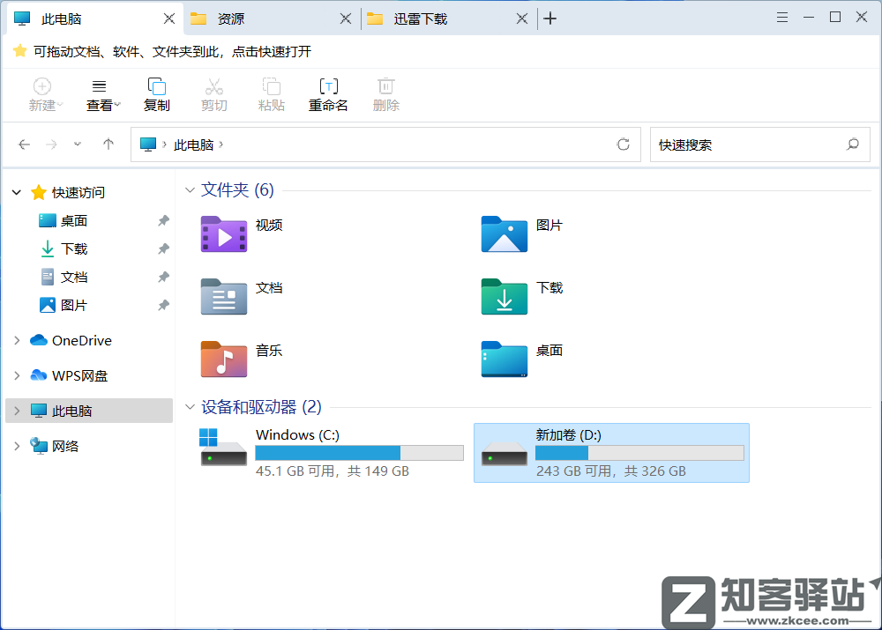Collapse the 文件夹 (6) section
This screenshot has width=882, height=630.
pos(191,189)
